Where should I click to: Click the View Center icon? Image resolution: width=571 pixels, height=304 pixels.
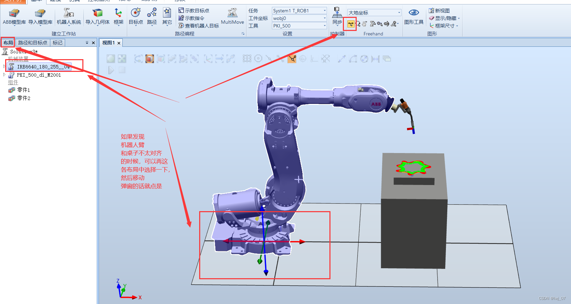tap(122, 59)
